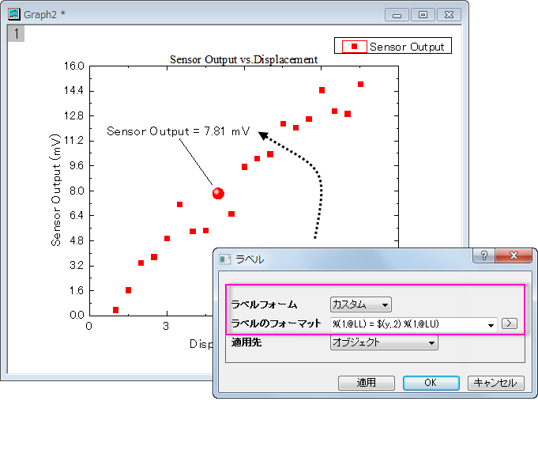The height and width of the screenshot is (450, 538).
Task: Click the X axis tick label 3
Action: pos(166,326)
